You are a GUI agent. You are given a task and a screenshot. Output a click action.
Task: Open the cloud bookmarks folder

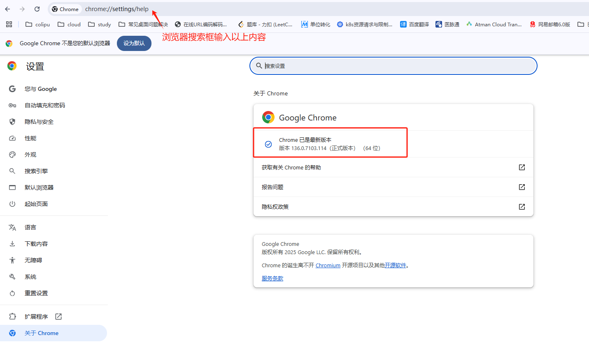pyautogui.click(x=69, y=24)
